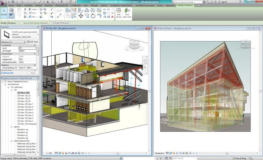The width and height of the screenshot is (263, 160).
Task: Click the Activate Dimensions button
Action: click(61, 23)
